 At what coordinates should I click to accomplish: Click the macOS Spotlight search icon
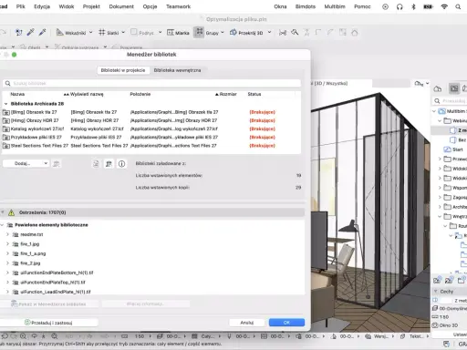(458, 6)
